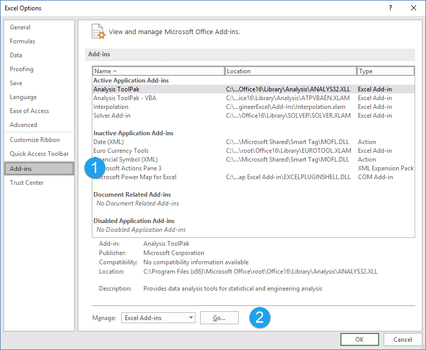Toggle sort order on the Name column
Image resolution: width=426 pixels, height=350 pixels.
point(158,71)
